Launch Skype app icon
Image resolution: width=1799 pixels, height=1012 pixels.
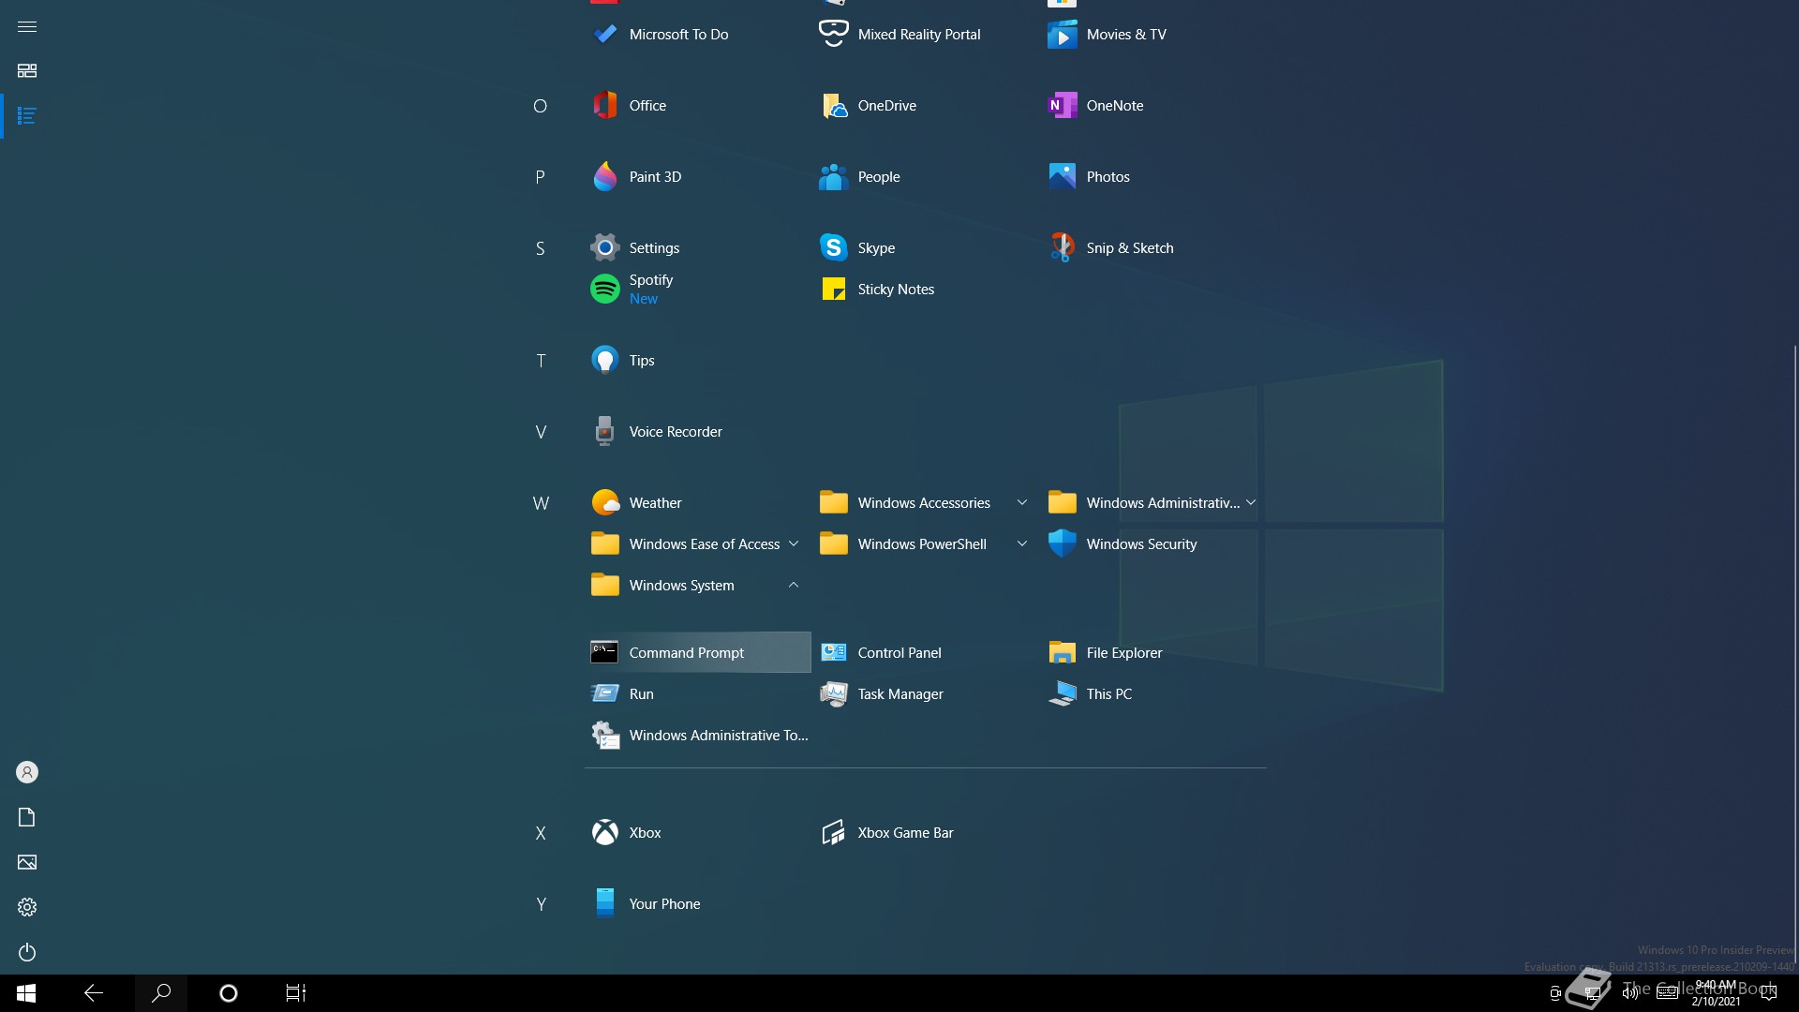[834, 248]
